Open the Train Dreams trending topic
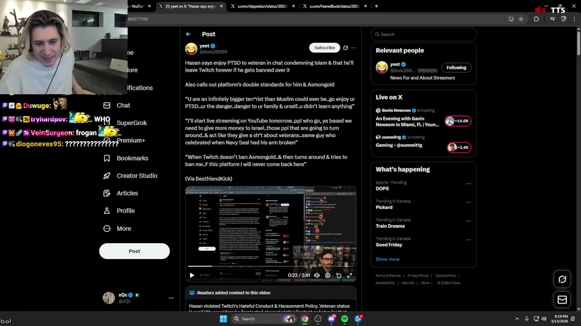This screenshot has height=326, width=581. click(390, 226)
